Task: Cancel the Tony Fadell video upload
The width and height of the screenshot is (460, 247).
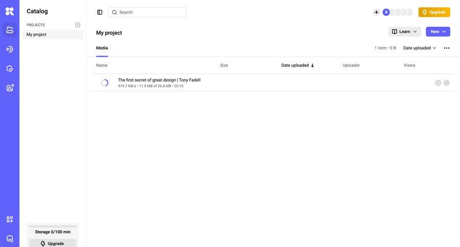Action: (x=447, y=83)
